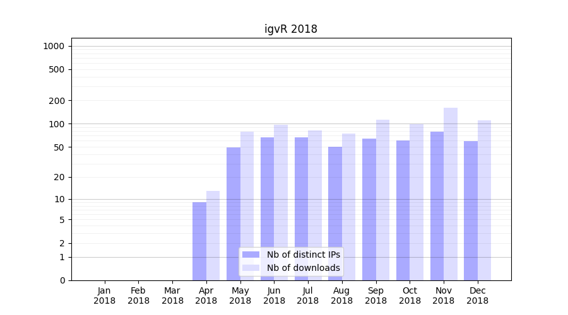Screen dimensions: 568x315
Task: Select the 'Nb of distinct IPs' legend label
Action: (x=303, y=255)
